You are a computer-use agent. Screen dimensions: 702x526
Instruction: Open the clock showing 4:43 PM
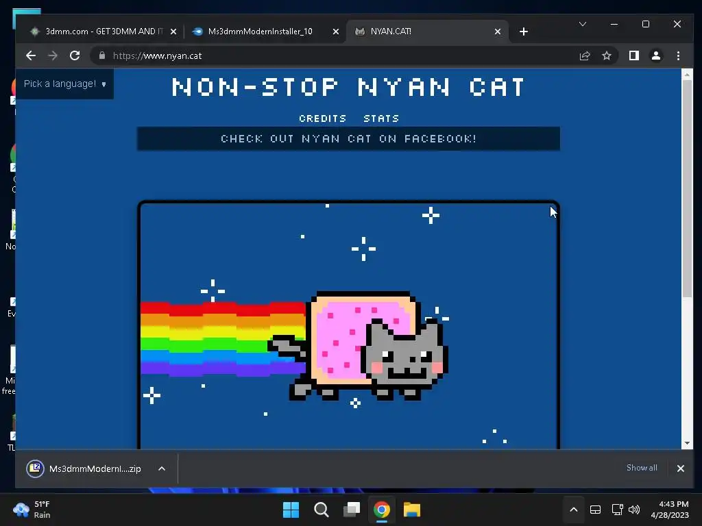[x=670, y=510]
